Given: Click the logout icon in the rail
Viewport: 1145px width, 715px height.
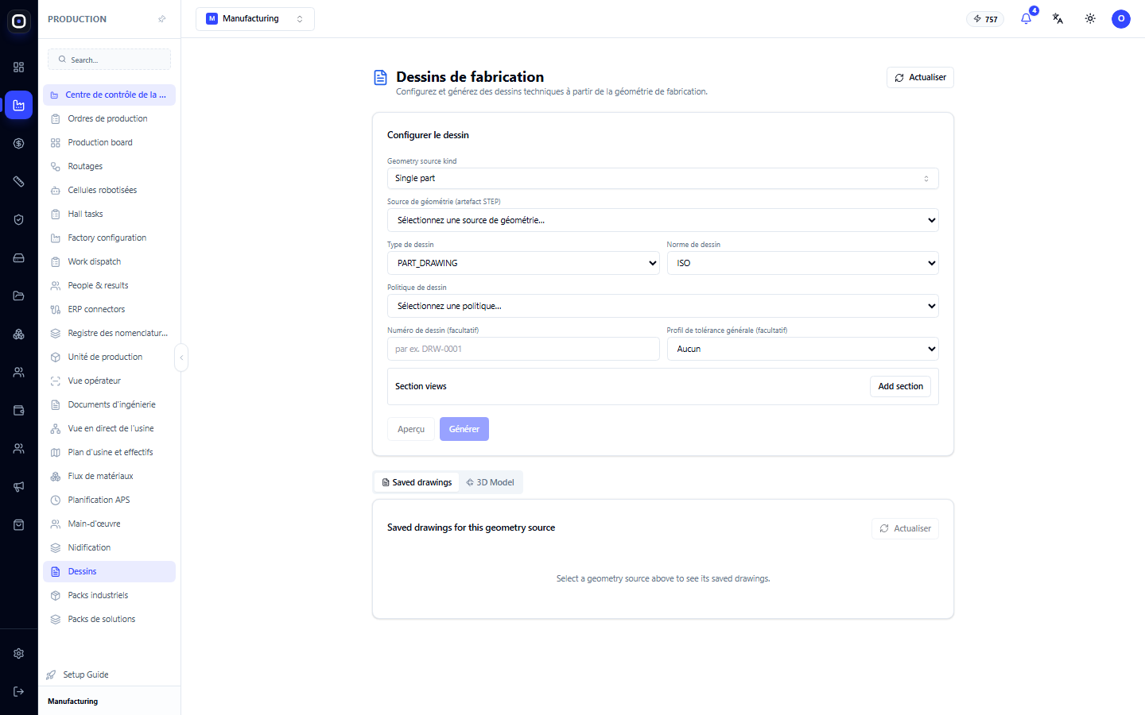Looking at the screenshot, I should pyautogui.click(x=19, y=691).
